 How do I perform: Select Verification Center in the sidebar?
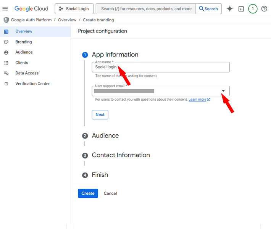tap(35, 84)
